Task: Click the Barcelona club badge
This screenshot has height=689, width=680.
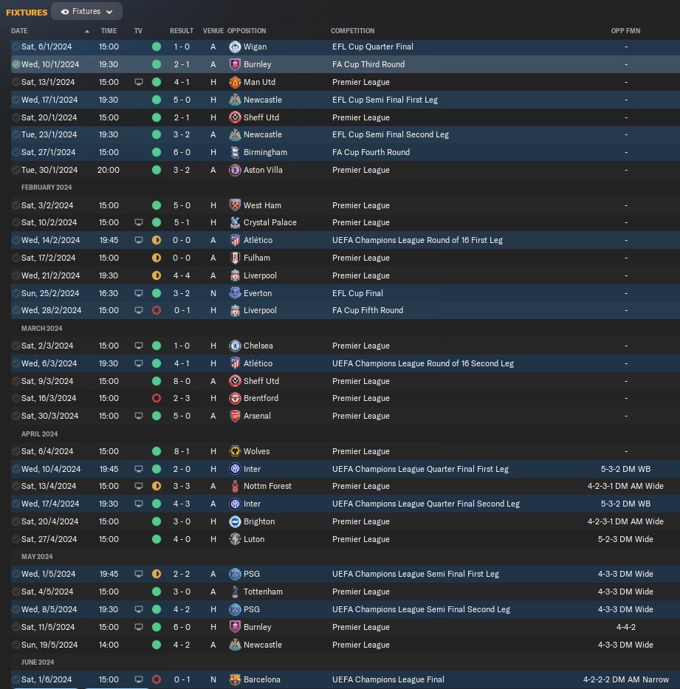Action: (235, 679)
